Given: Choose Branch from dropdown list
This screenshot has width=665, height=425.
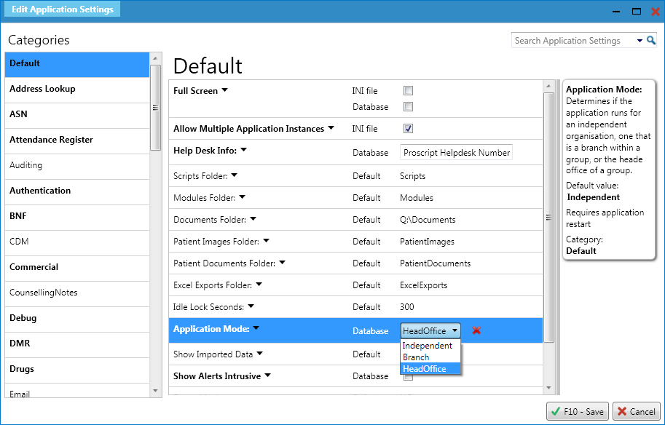Looking at the screenshot, I should click(x=430, y=357).
